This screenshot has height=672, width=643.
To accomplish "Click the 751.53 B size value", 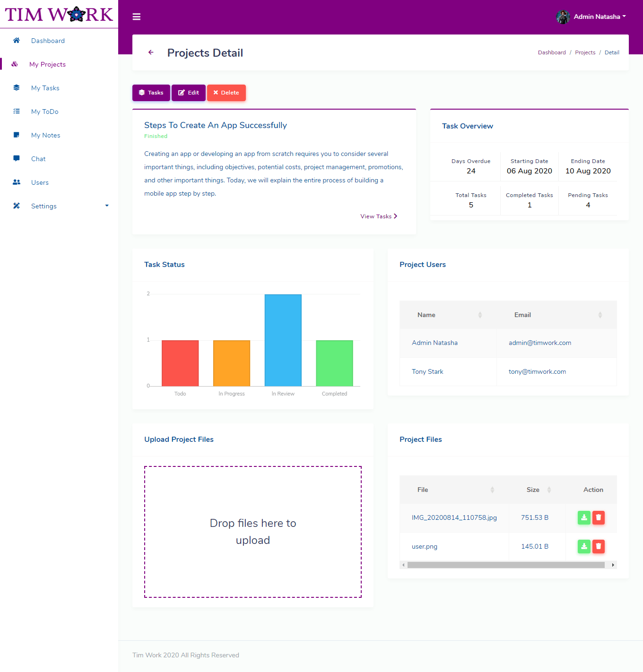I will point(535,517).
